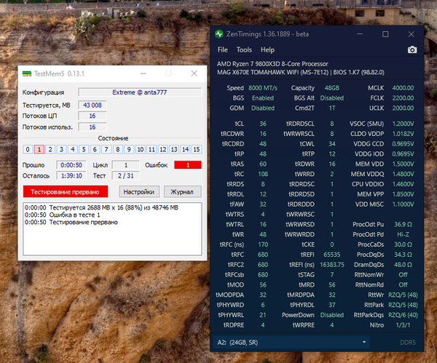Select thread state box 13

pyautogui.click(x=174, y=149)
